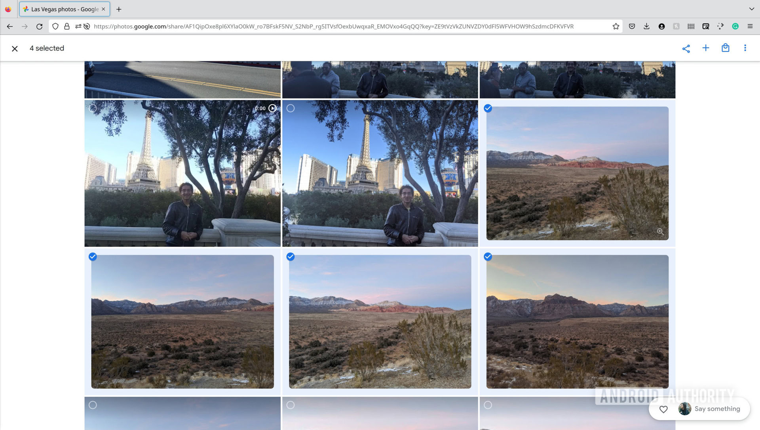This screenshot has height=430, width=760.
Task: Open Firefox downloads arrow icon
Action: (x=646, y=26)
